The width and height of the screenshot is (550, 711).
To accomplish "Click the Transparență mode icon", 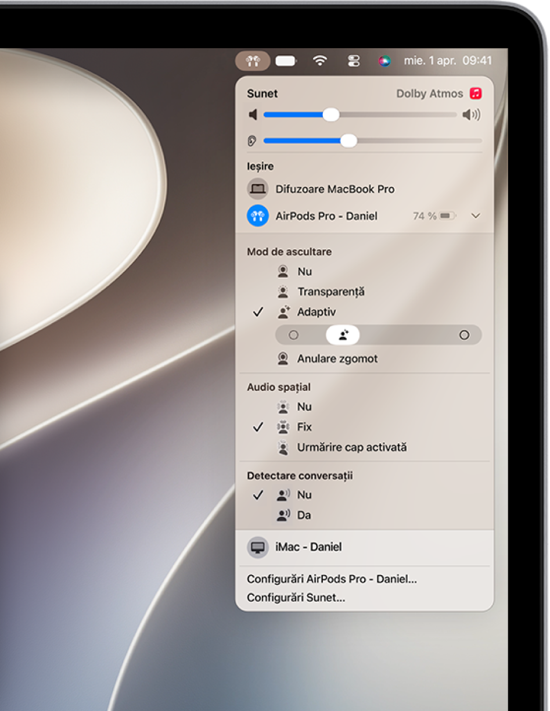I will [x=283, y=292].
